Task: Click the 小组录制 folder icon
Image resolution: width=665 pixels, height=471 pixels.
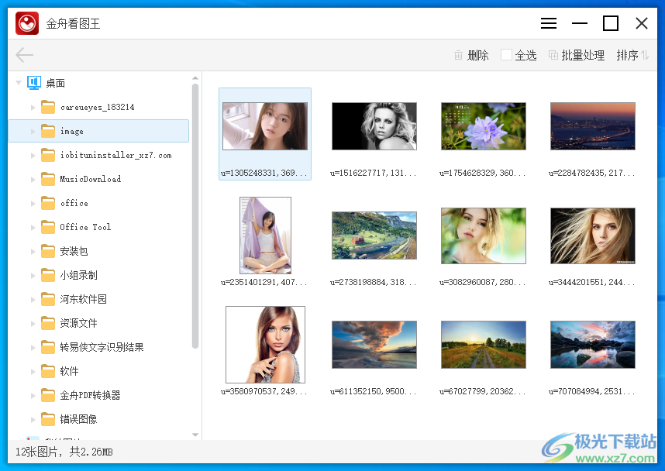Action: pos(48,275)
